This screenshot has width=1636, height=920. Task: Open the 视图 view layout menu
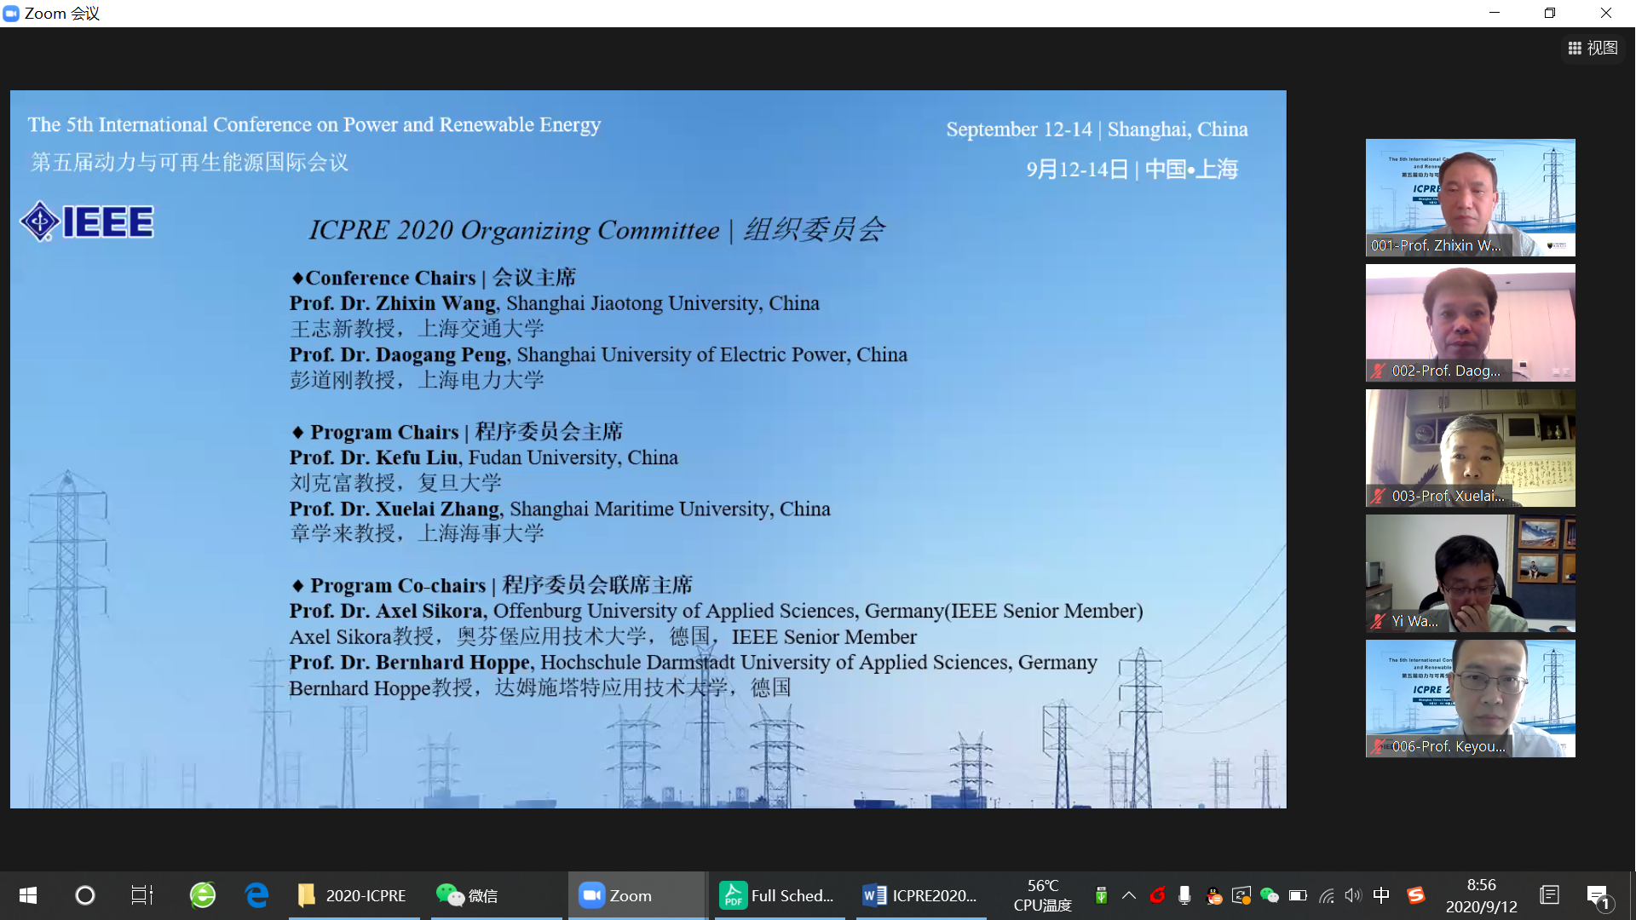click(1593, 49)
